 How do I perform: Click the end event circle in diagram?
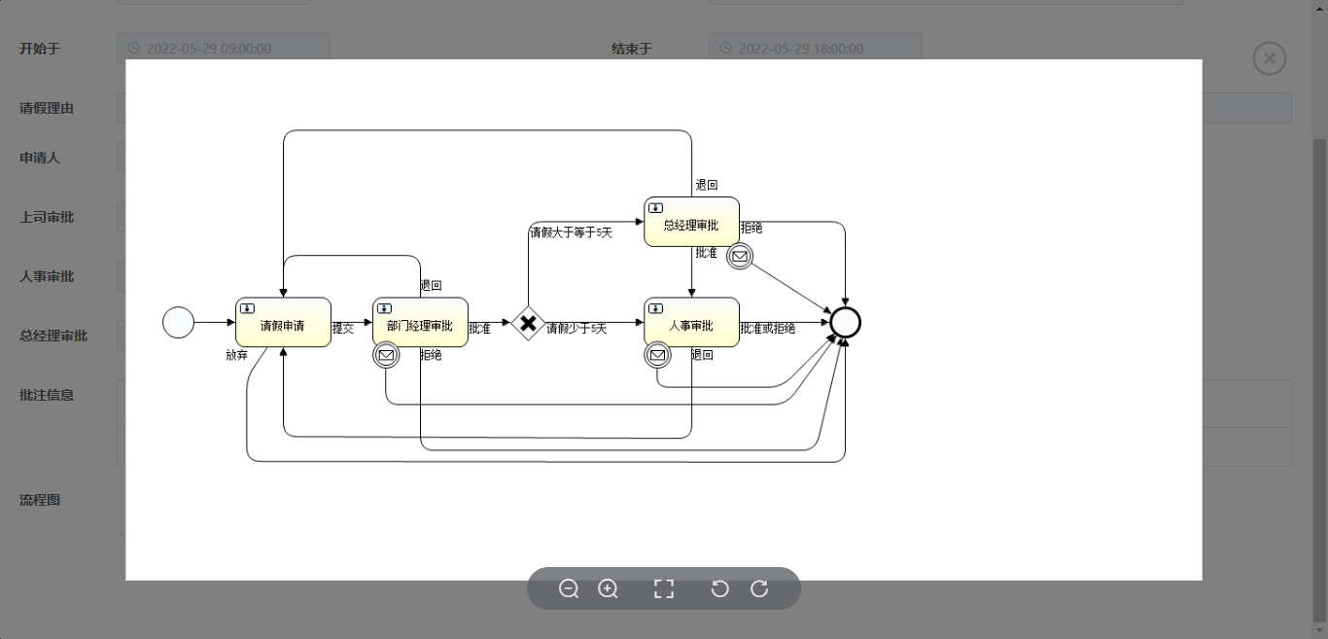[x=845, y=322]
